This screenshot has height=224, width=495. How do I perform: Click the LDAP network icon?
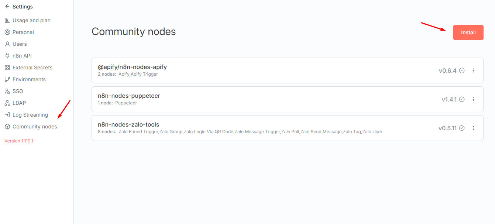click(7, 103)
